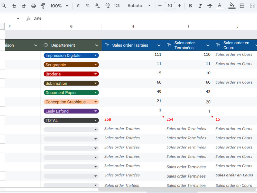The height and width of the screenshot is (193, 257).
Task: Click the horizontal scrollbar at bottom
Action: 177,189
